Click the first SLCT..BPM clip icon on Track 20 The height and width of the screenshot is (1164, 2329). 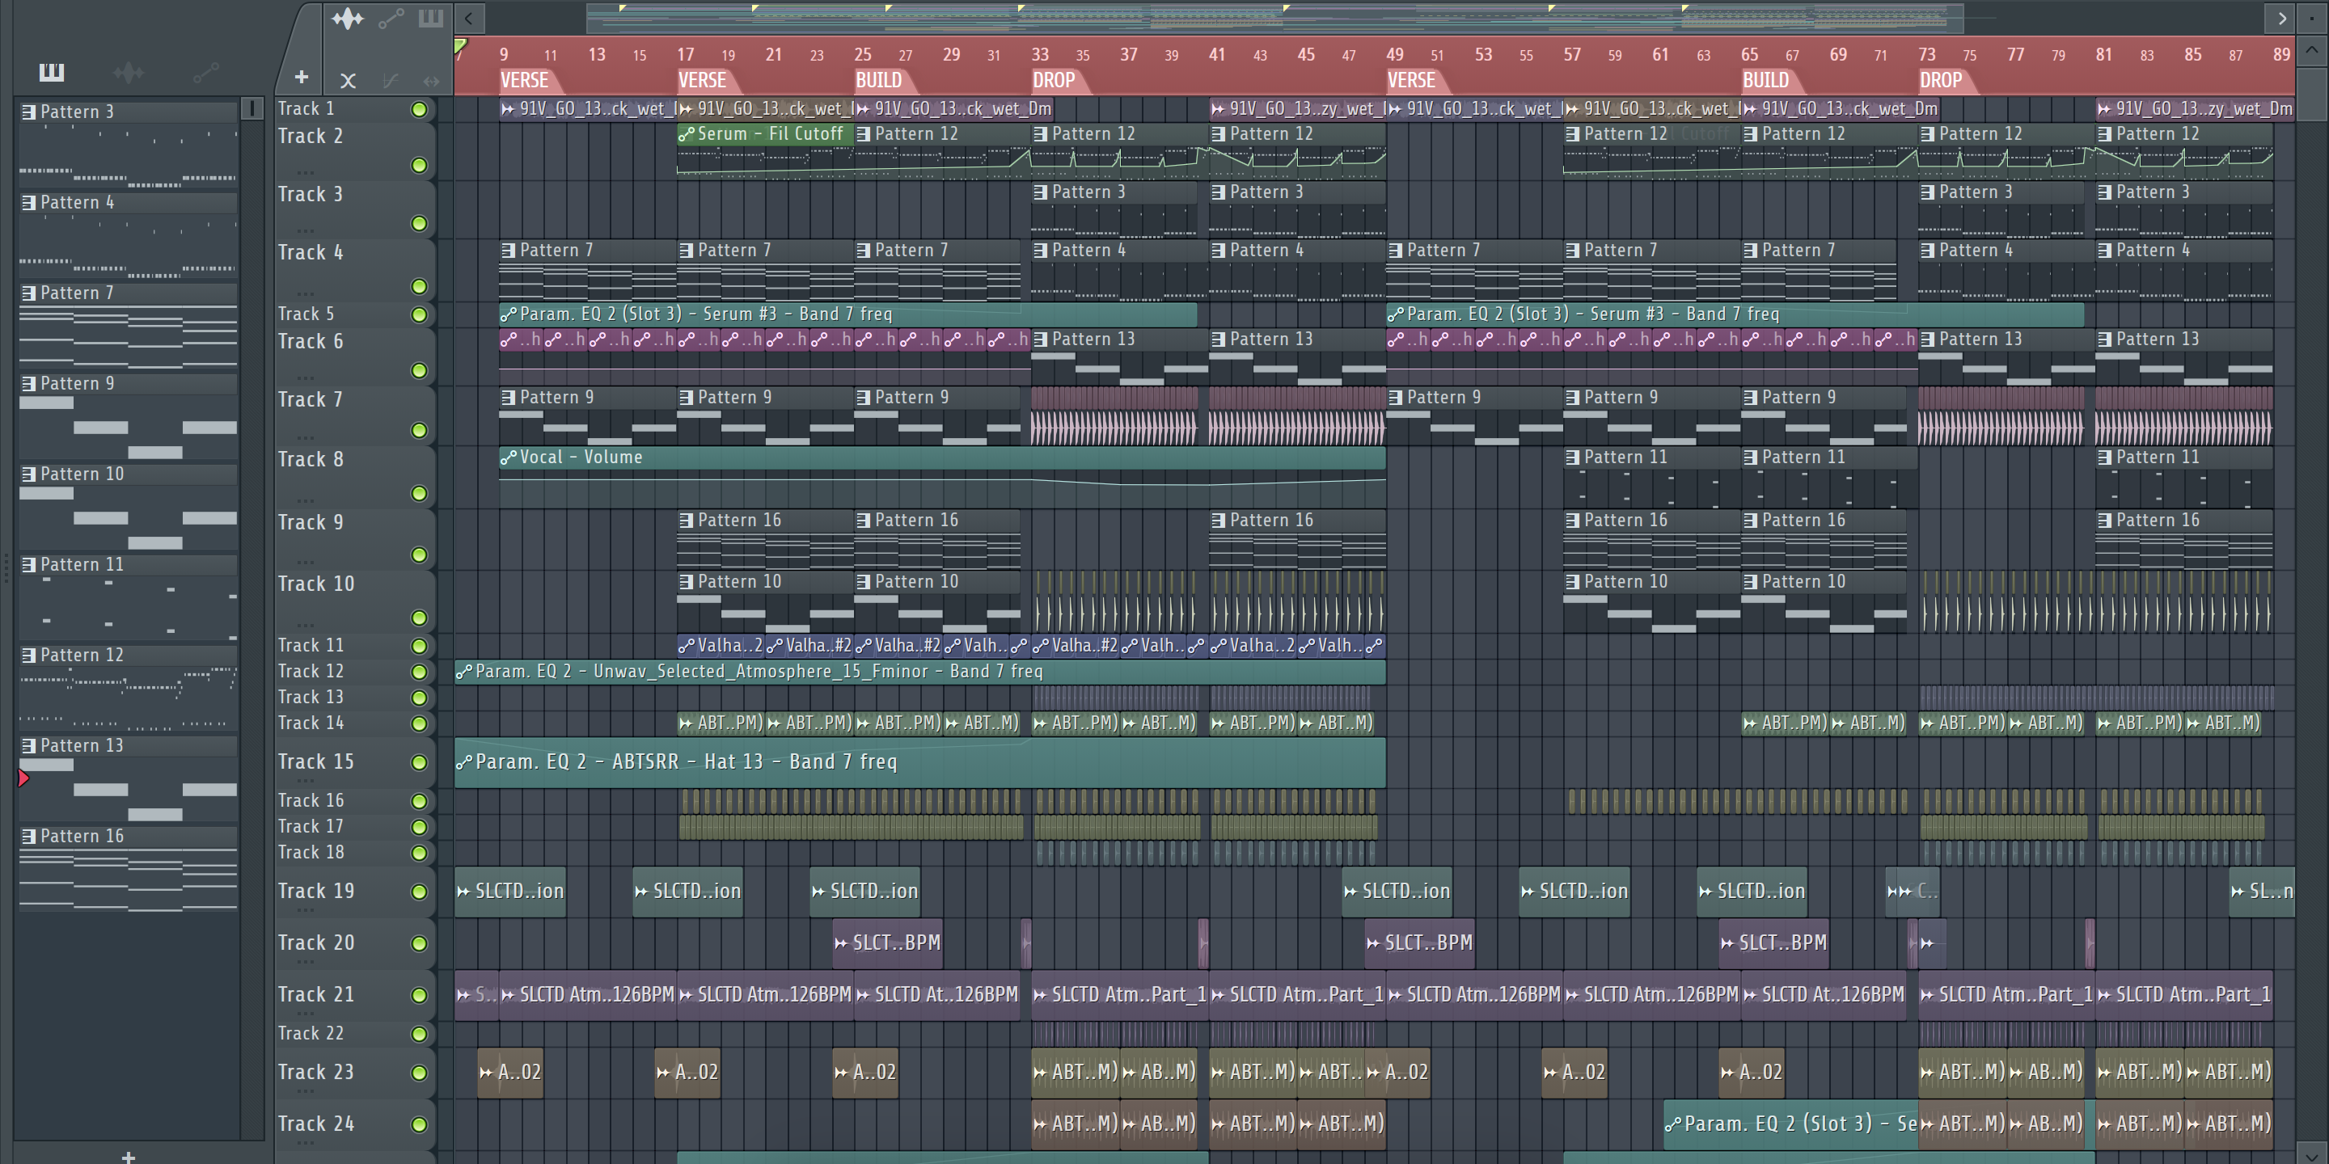coord(841,943)
